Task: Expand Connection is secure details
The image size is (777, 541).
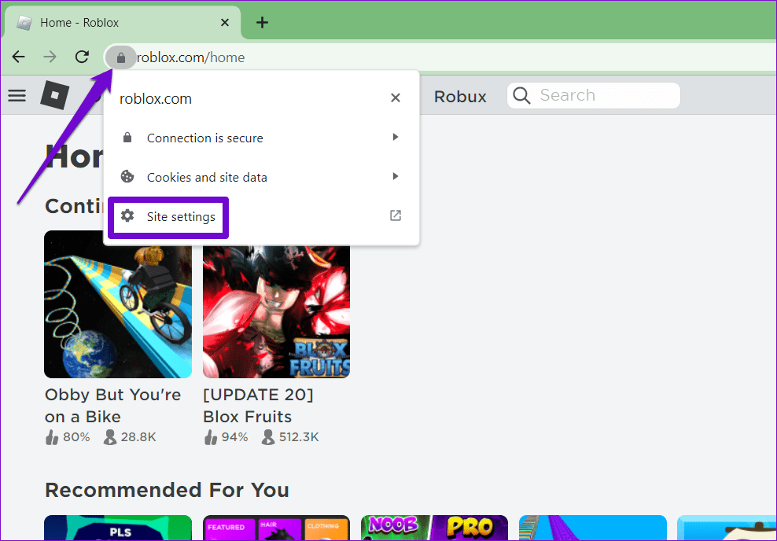Action: click(395, 136)
